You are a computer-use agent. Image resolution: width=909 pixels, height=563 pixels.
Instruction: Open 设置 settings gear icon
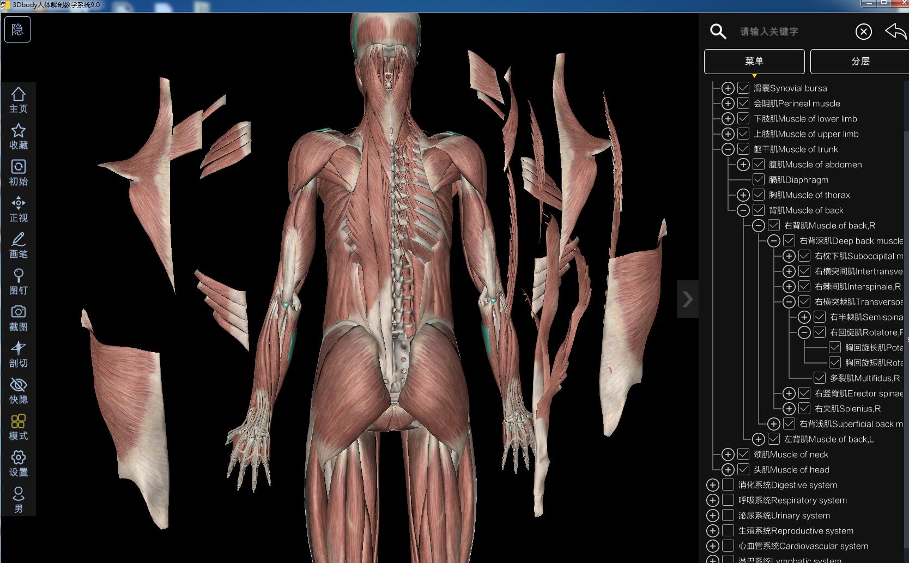click(x=18, y=463)
